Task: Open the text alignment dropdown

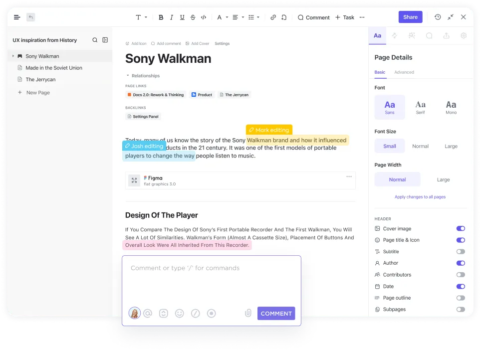Action: click(239, 17)
